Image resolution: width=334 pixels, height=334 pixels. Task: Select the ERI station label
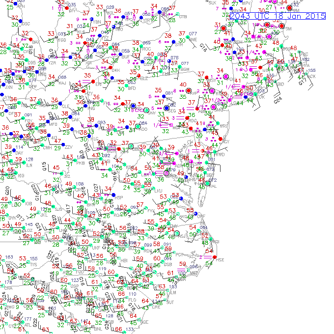[x=98, y=84]
